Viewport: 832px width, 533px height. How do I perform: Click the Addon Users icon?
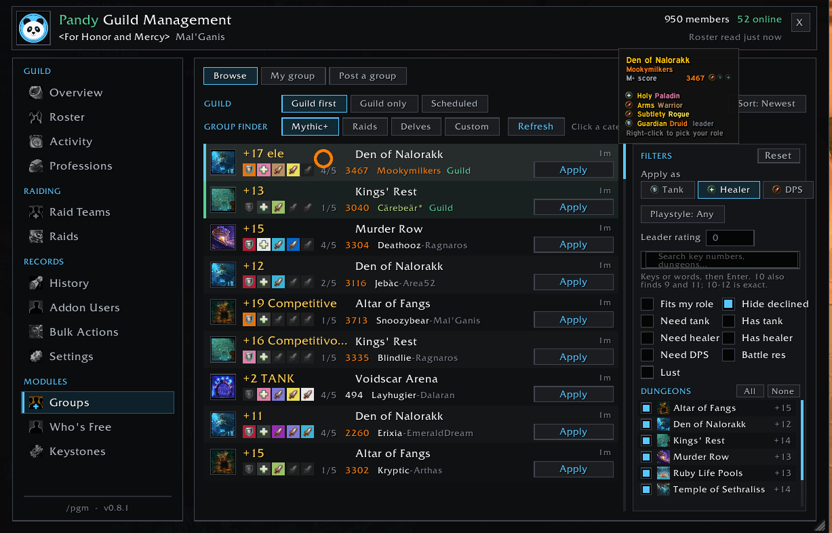[x=37, y=307]
